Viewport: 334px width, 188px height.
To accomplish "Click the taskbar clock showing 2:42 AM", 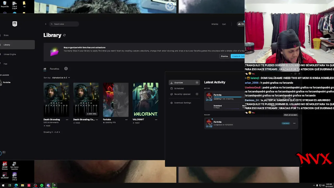I will 329,185.
